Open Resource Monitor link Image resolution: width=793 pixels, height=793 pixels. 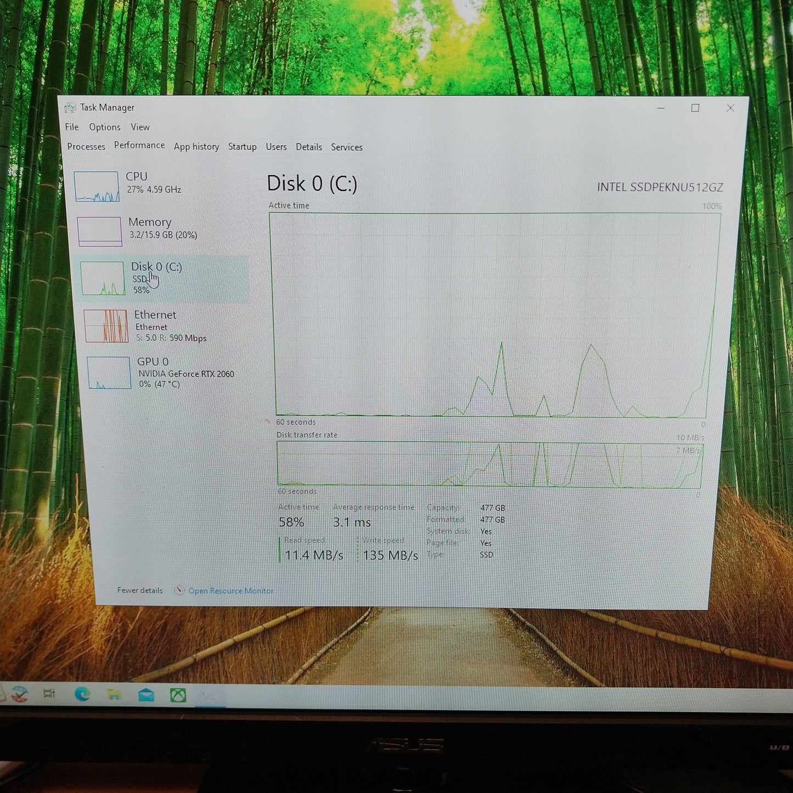click(x=230, y=591)
